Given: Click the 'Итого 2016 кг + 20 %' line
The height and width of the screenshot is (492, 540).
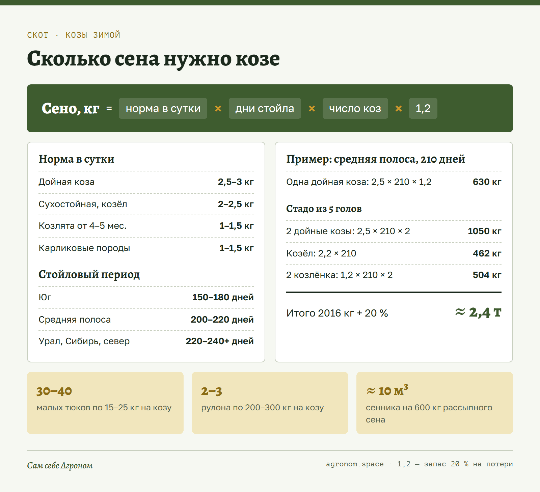Looking at the screenshot, I should pos(337,313).
